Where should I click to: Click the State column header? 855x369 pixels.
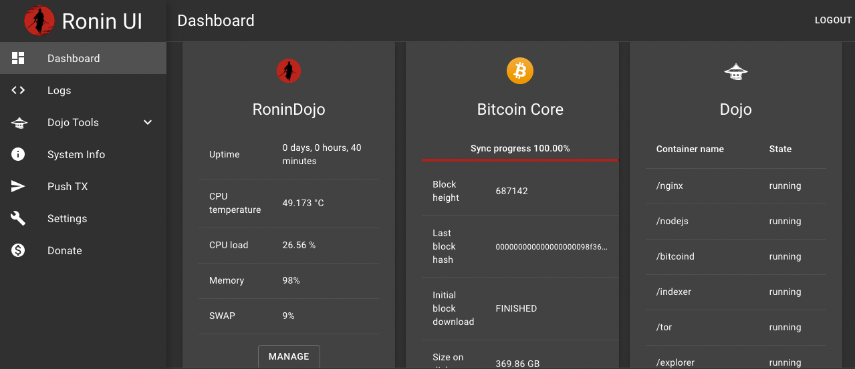[780, 149]
